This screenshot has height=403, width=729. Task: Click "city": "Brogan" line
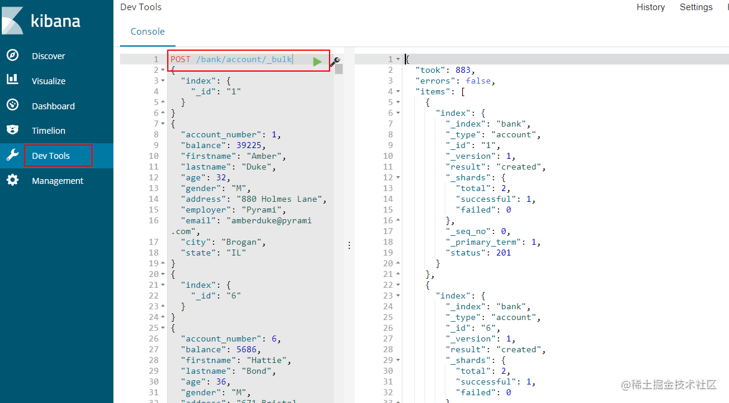pos(223,242)
